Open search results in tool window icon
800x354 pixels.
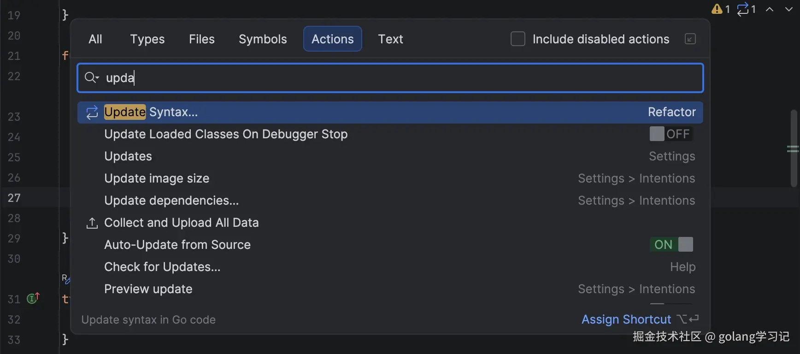[690, 39]
